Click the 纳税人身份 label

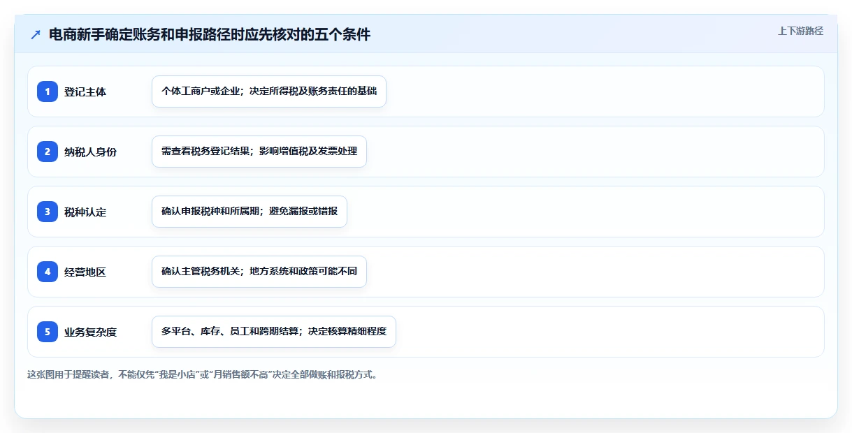[x=90, y=152]
